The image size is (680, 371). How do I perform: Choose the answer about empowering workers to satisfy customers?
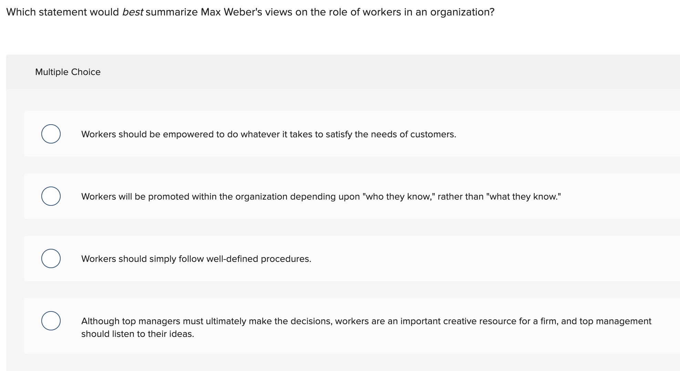(269, 134)
